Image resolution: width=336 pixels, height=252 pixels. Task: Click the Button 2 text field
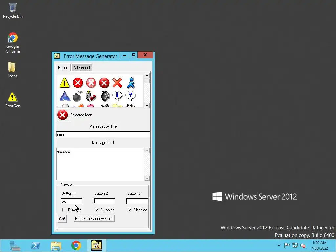(x=104, y=201)
